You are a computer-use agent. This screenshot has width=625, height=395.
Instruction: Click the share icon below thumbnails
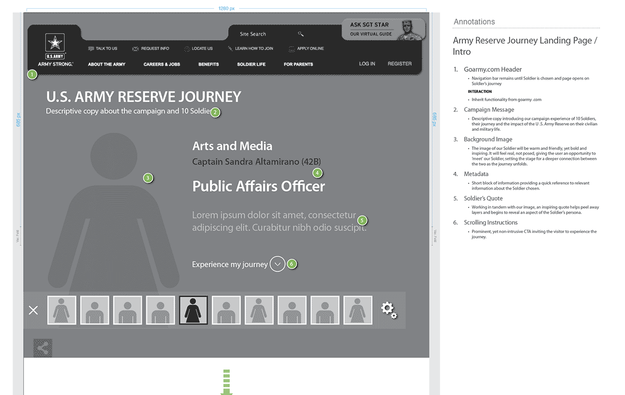(43, 348)
